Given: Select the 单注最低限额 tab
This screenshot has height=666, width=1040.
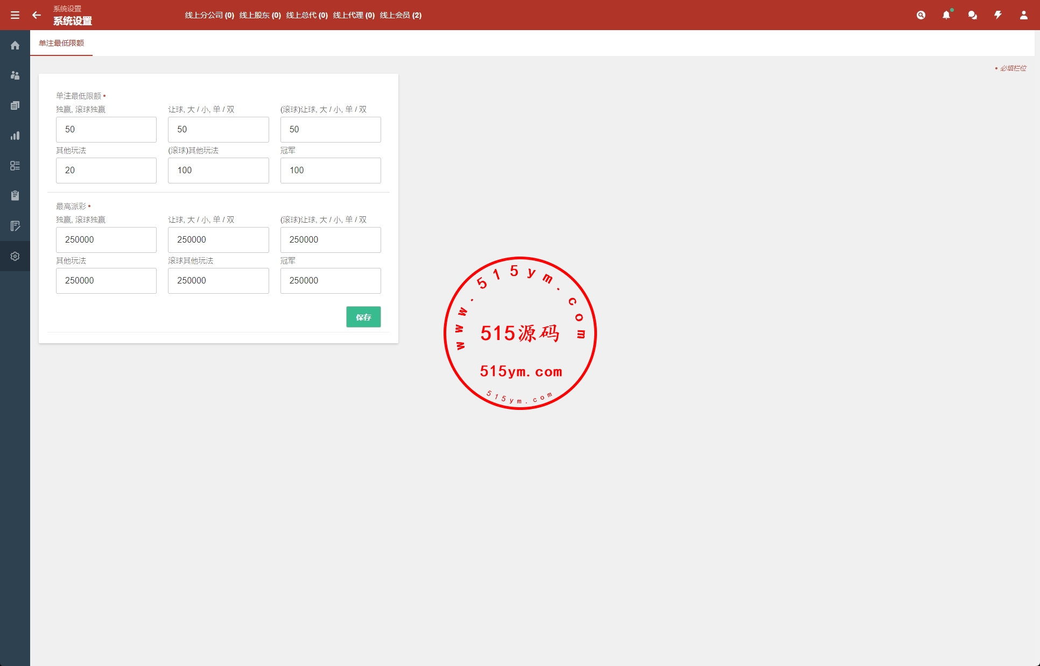Looking at the screenshot, I should tap(61, 43).
